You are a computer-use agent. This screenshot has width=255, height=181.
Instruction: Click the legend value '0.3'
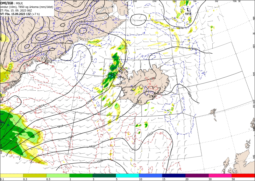[25, 179]
